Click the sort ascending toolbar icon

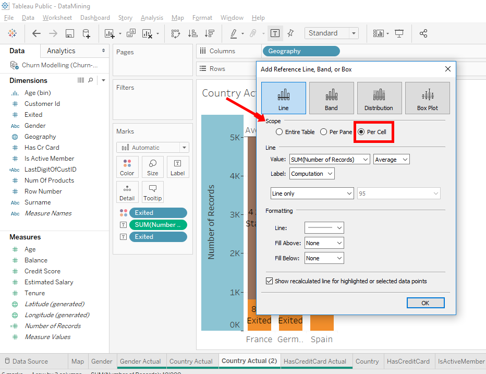192,33
